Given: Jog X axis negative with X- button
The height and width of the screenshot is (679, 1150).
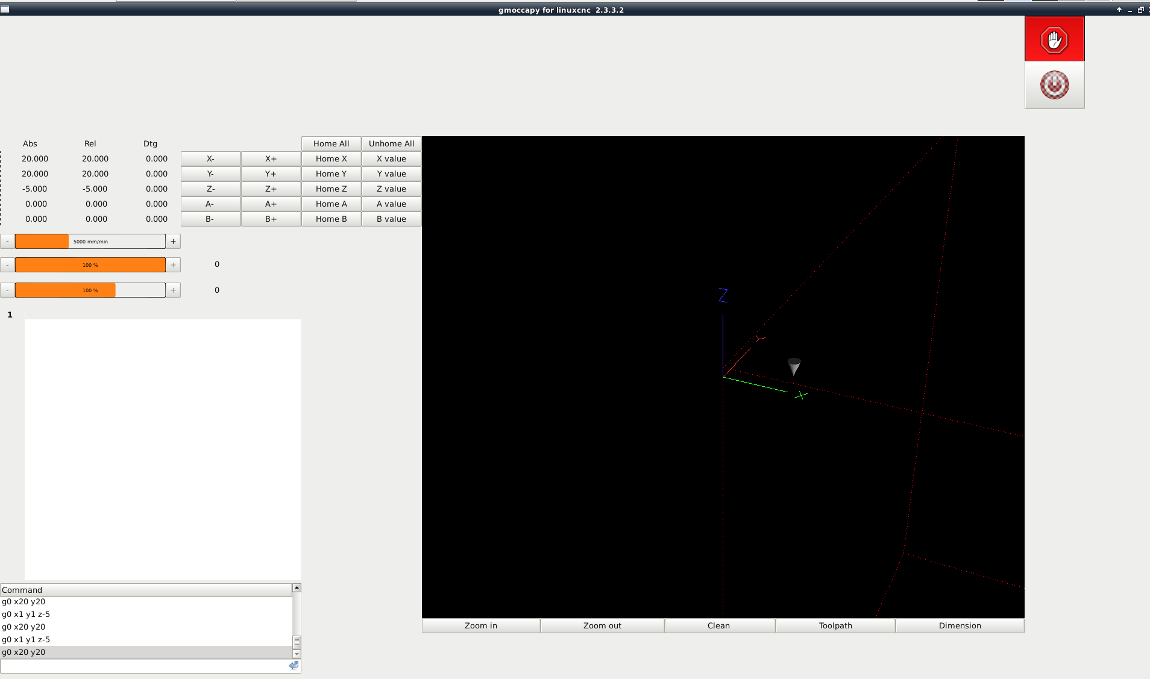Looking at the screenshot, I should coord(210,158).
